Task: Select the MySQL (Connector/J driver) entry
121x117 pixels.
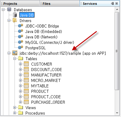Action: pyautogui.click(x=50, y=42)
